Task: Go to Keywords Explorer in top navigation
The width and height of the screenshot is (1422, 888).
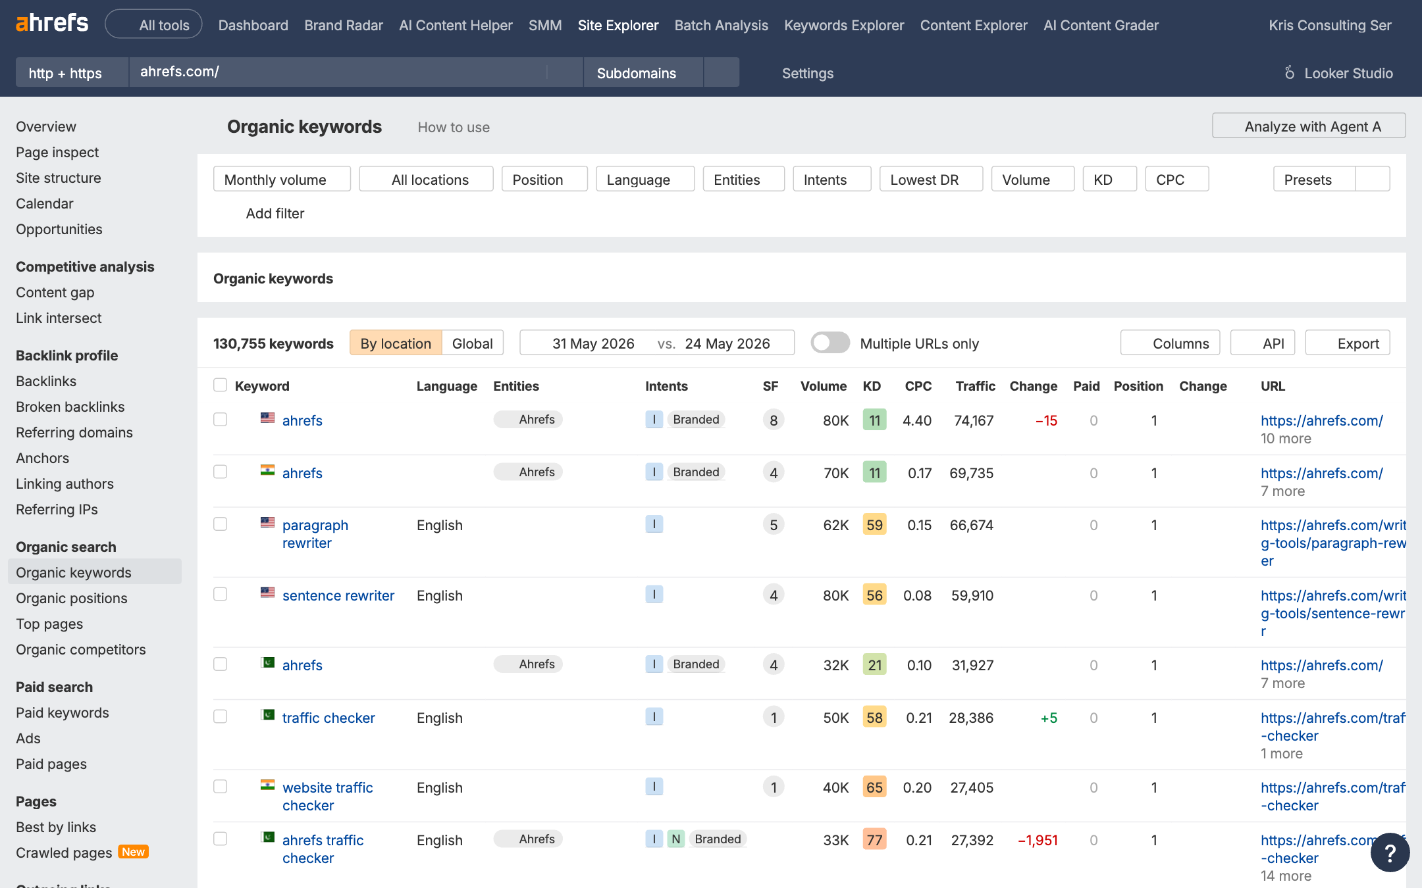Action: [x=844, y=25]
